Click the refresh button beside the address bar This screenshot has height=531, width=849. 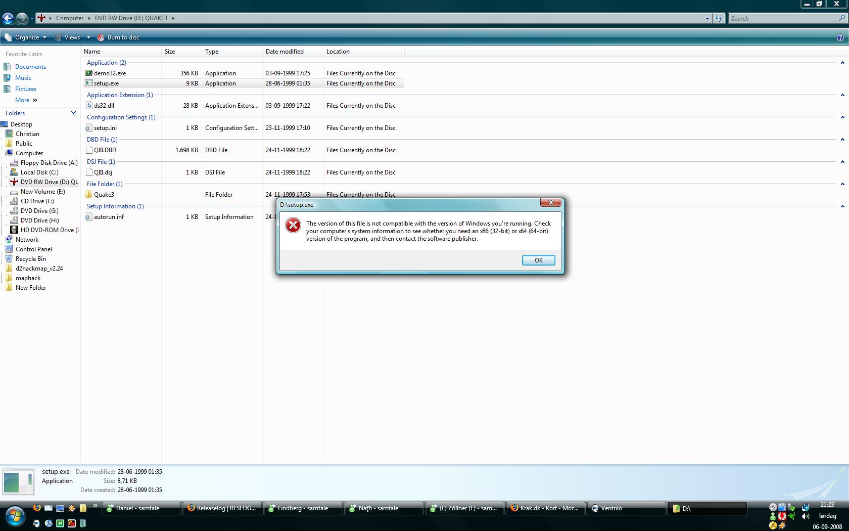click(x=719, y=19)
